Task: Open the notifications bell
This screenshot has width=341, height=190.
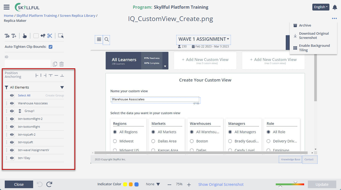Action: click(x=335, y=7)
